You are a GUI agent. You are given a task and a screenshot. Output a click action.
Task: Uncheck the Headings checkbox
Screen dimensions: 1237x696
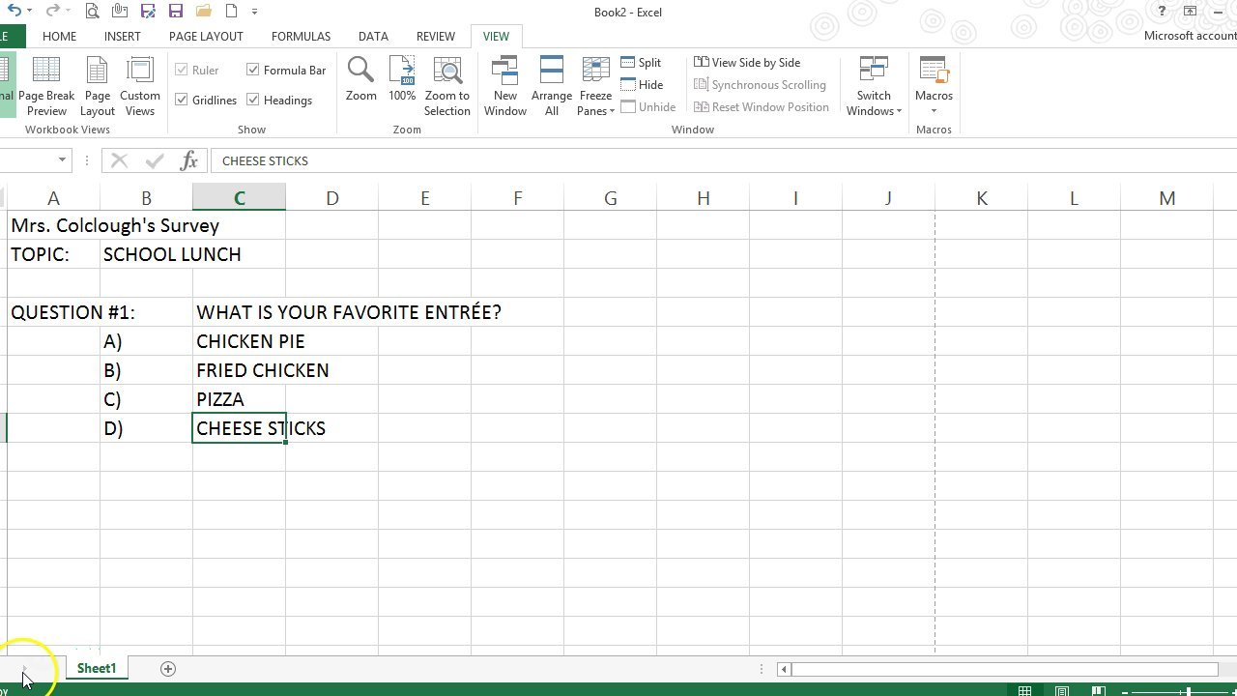[x=253, y=100]
